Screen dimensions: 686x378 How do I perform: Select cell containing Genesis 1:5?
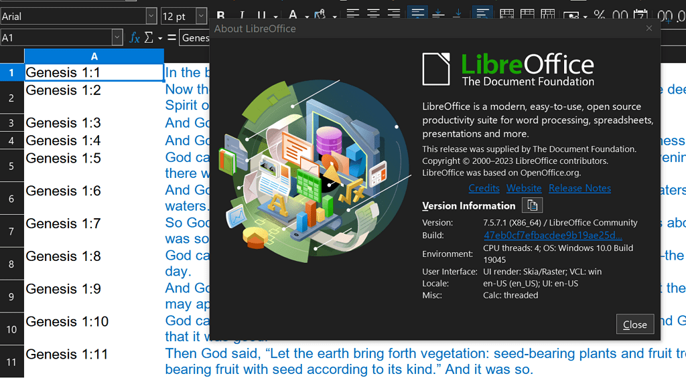pyautogui.click(x=94, y=166)
